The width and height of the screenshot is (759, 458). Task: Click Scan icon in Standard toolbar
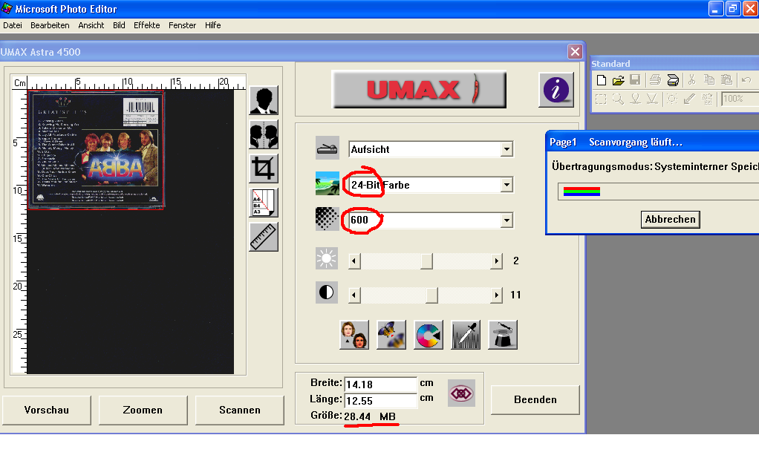tap(673, 80)
